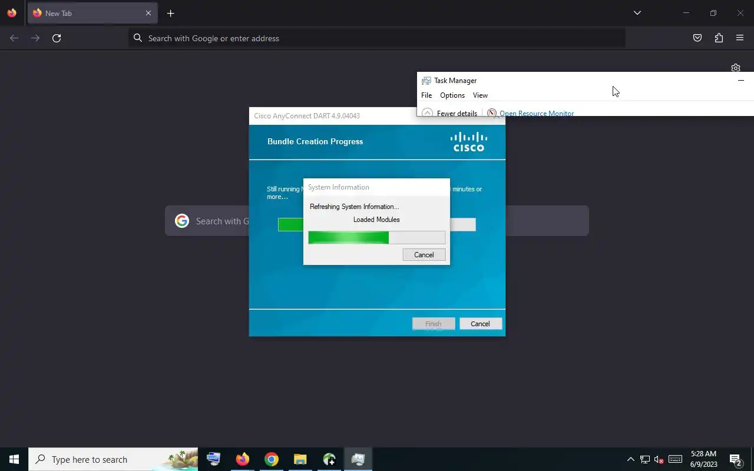
Task: Open the File menu in Task Manager
Action: coord(426,95)
